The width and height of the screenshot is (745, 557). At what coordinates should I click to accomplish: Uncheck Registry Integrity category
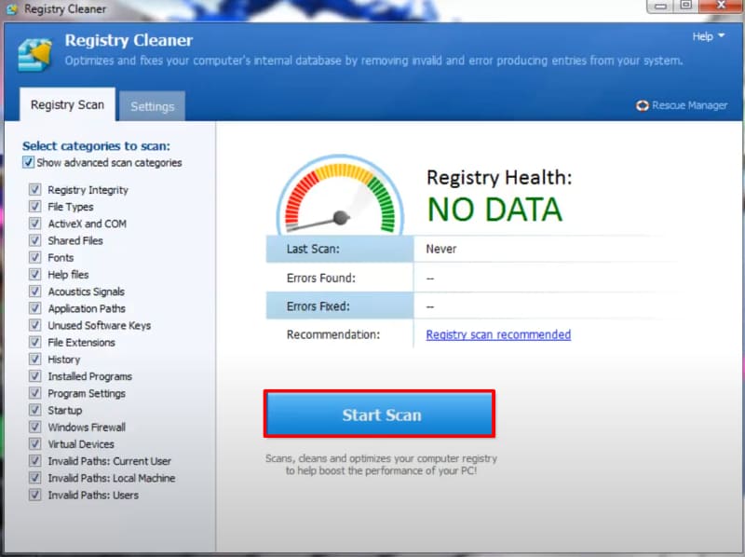[x=34, y=190]
